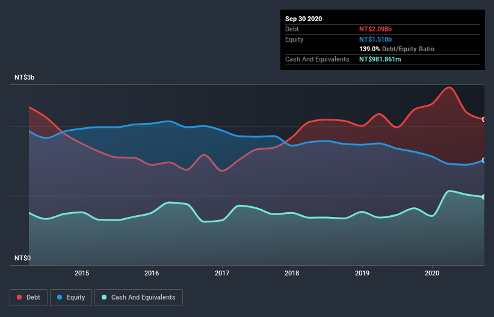The width and height of the screenshot is (494, 317).
Task: Click the teal Cash And Equivalents legend dot
Action: pyautogui.click(x=104, y=297)
